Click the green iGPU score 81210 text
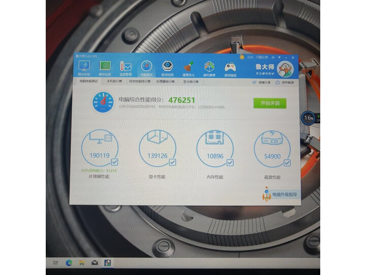 (99, 171)
